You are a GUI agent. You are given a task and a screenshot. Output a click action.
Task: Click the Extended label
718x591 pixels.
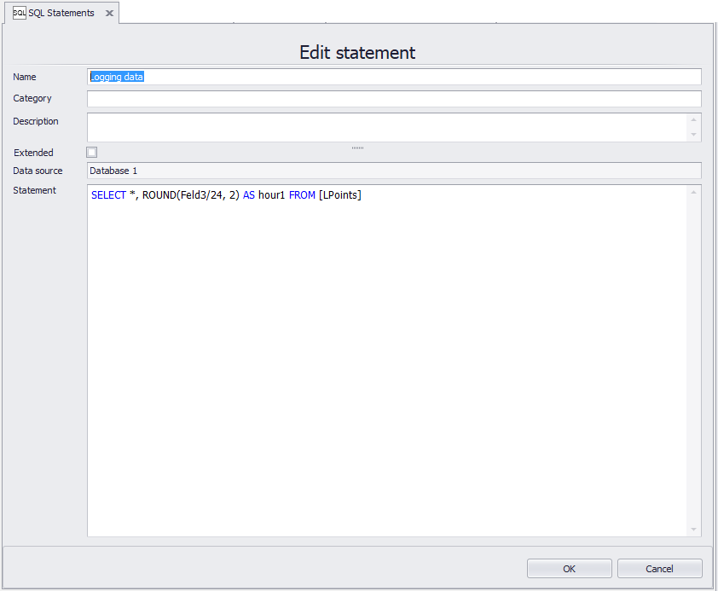33,153
